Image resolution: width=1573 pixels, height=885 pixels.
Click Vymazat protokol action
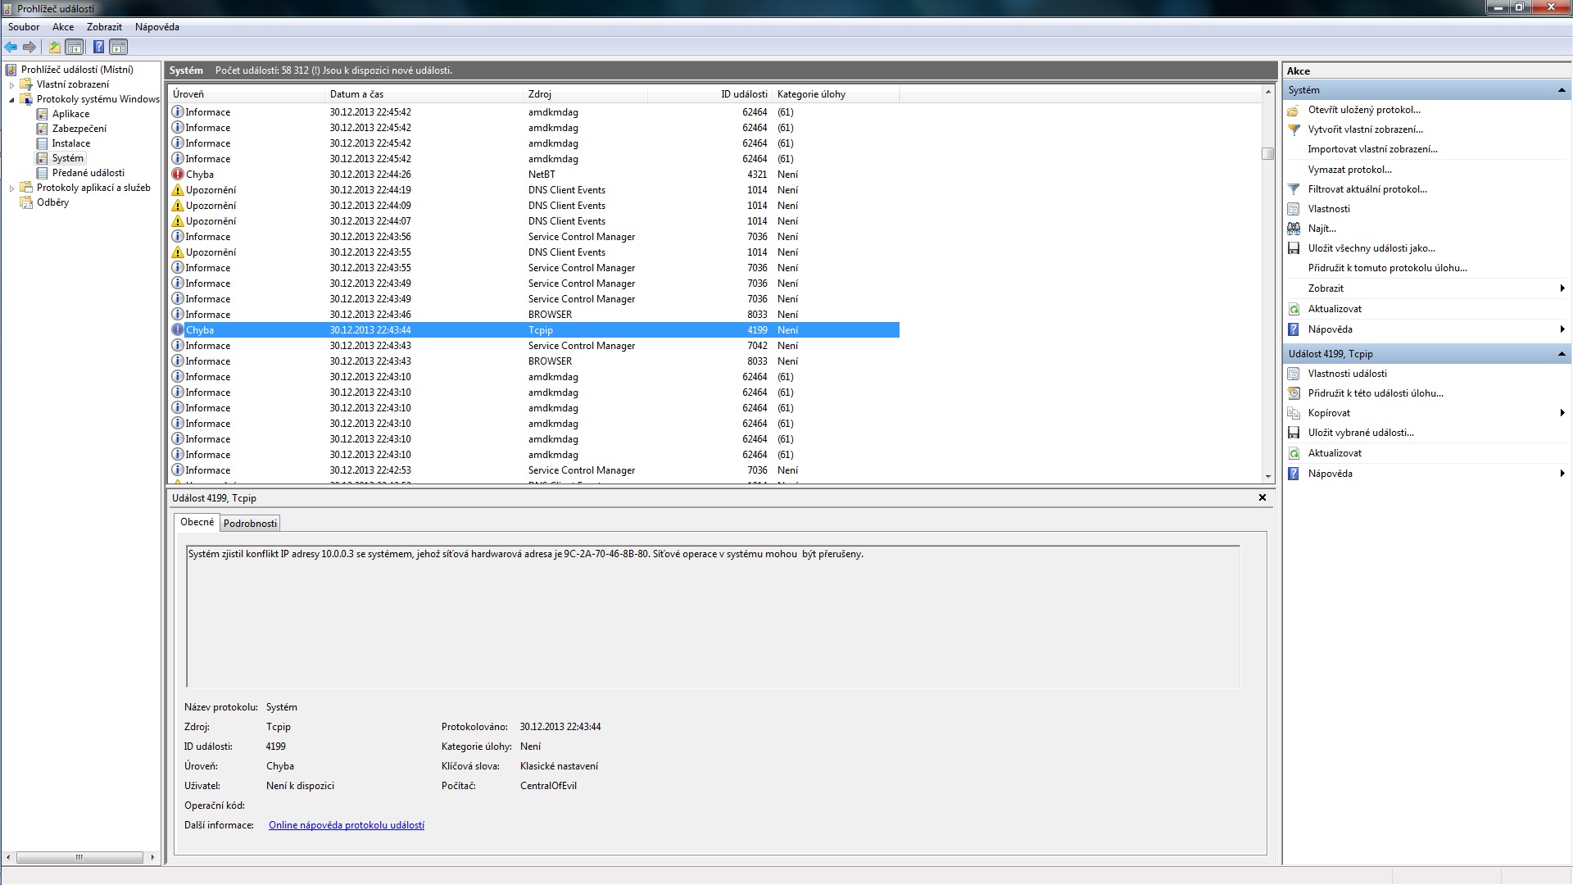pyautogui.click(x=1349, y=170)
